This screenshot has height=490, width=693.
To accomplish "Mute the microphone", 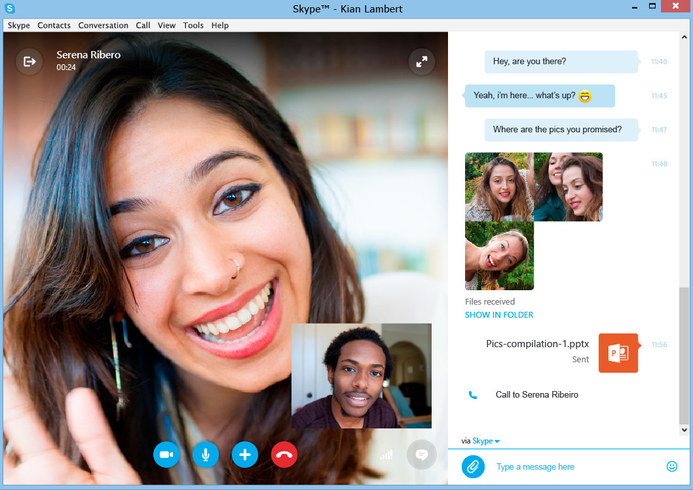I will pos(206,455).
